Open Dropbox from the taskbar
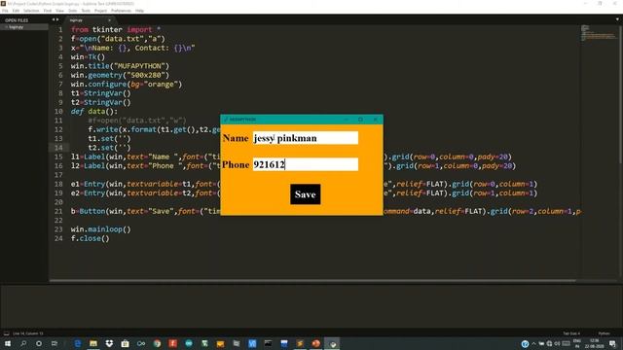The width and height of the screenshot is (623, 350). (109, 343)
